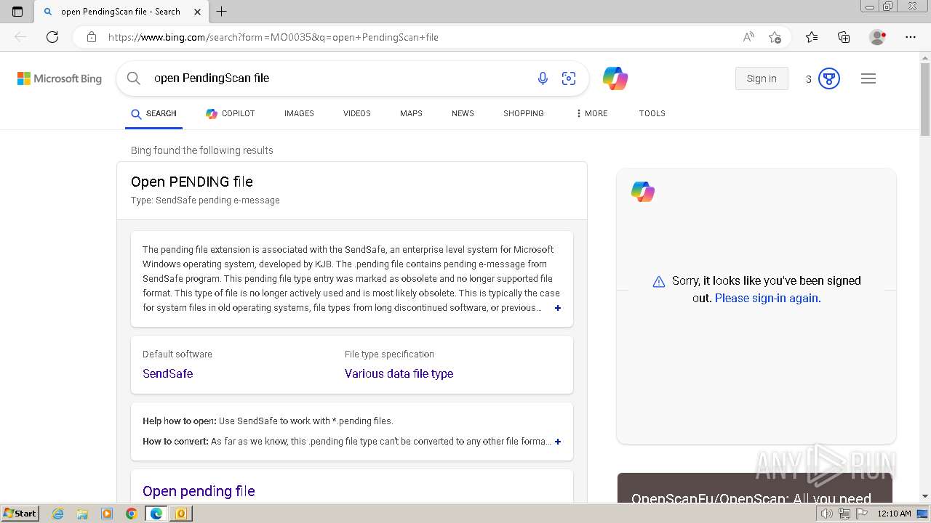This screenshot has height=523, width=931.
Task: Open a new browser tab
Action: tap(222, 12)
